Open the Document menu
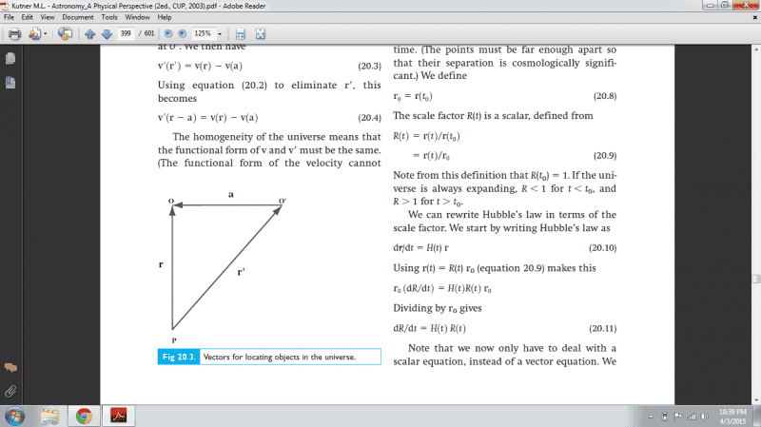Viewport: 761px width, 427px height. [x=78, y=17]
